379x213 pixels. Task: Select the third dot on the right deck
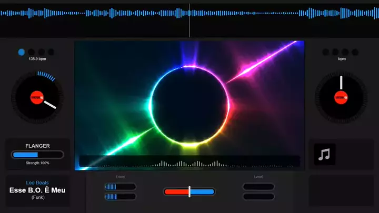pos(345,52)
